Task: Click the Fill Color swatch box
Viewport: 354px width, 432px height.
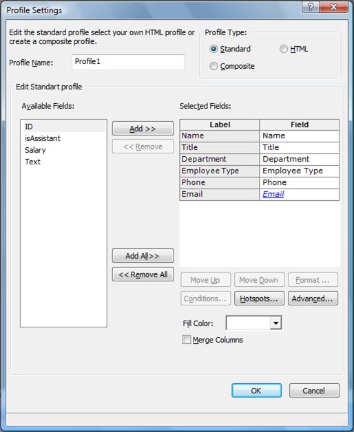Action: click(x=248, y=323)
